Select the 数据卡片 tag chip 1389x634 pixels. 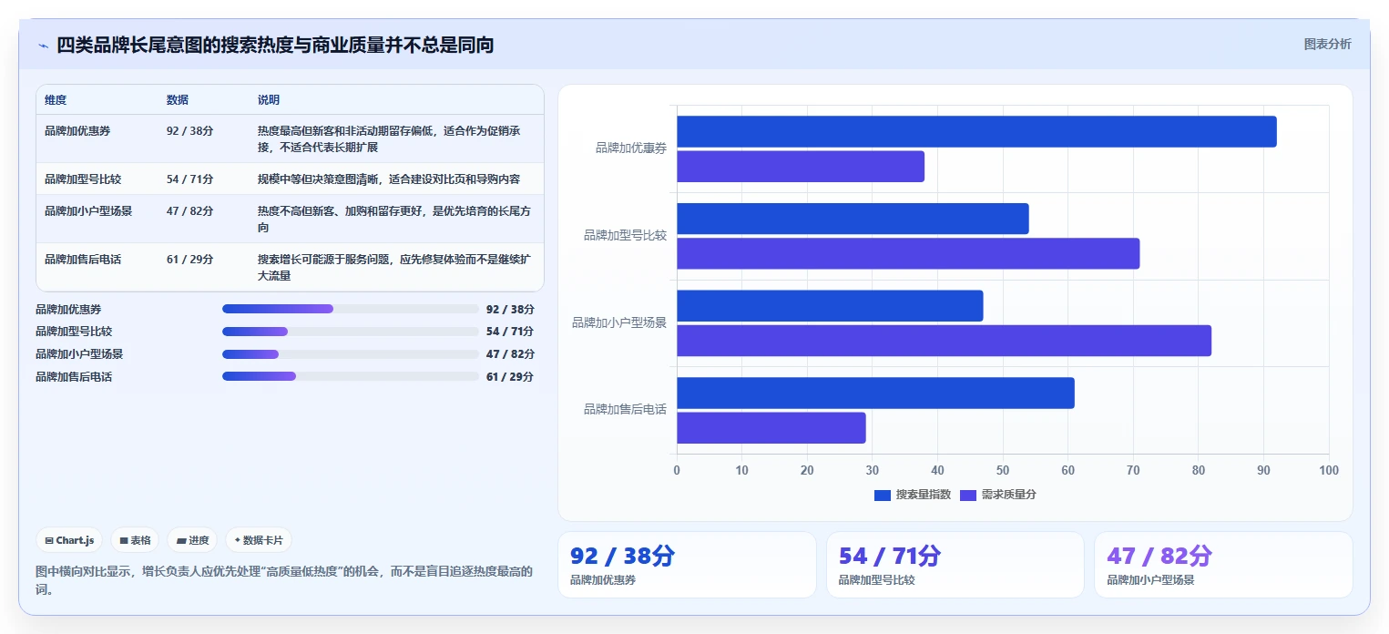259,540
